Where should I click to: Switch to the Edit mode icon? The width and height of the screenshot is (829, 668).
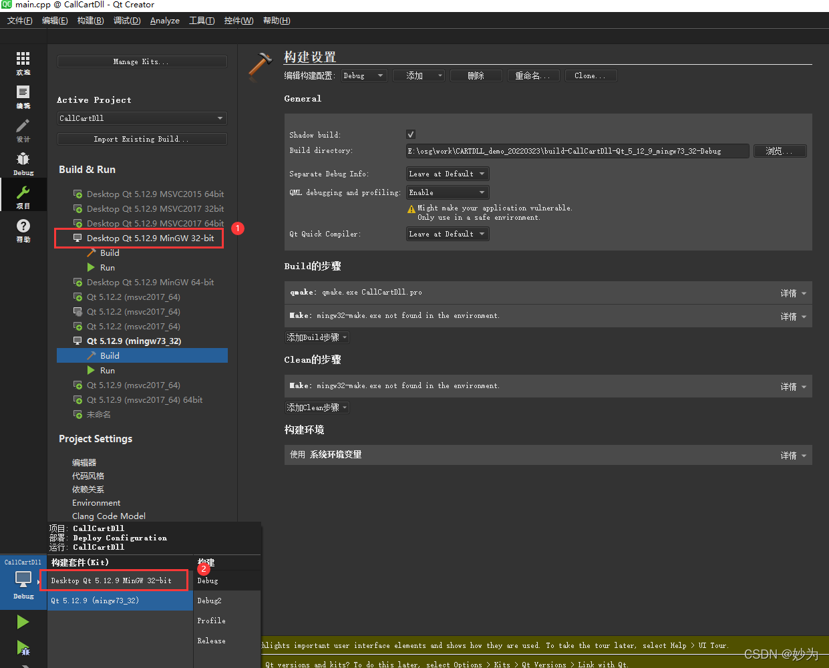tap(23, 97)
